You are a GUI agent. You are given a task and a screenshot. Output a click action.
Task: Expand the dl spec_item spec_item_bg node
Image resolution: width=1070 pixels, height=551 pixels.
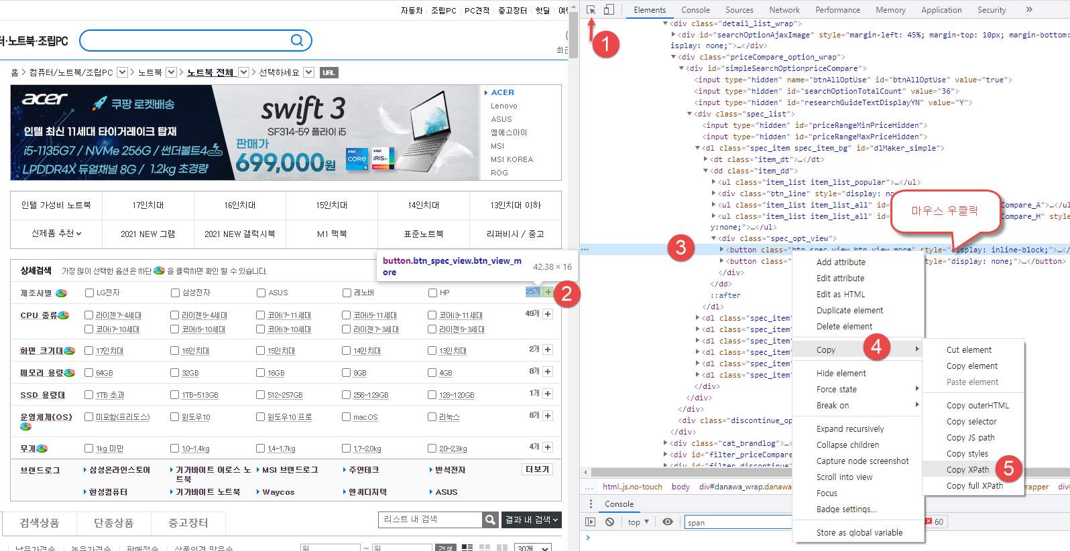[x=697, y=149]
